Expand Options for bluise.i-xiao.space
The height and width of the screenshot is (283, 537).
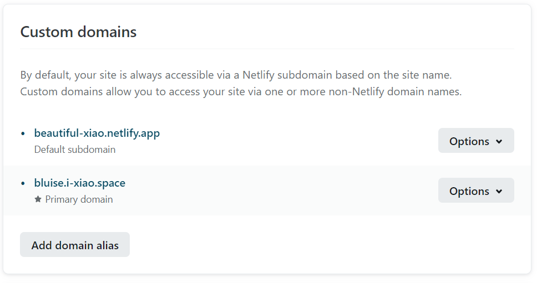click(475, 191)
